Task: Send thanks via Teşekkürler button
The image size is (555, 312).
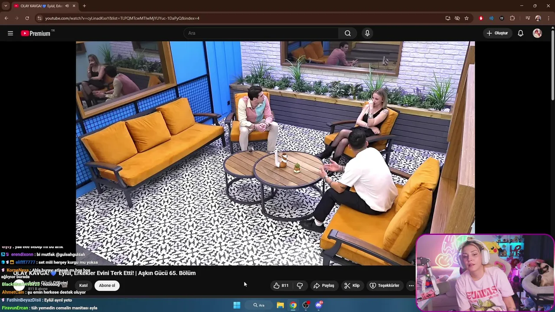Action: 384,286
